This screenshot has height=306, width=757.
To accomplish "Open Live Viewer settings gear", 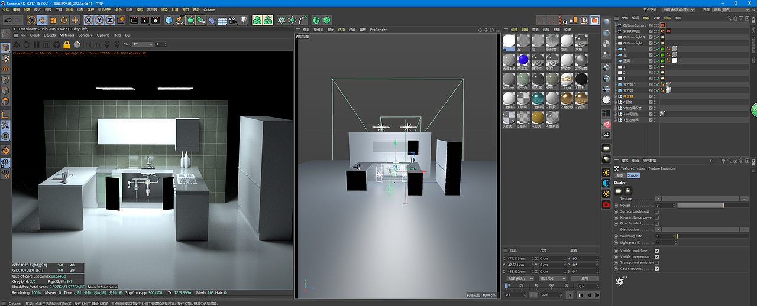I will coord(57,44).
